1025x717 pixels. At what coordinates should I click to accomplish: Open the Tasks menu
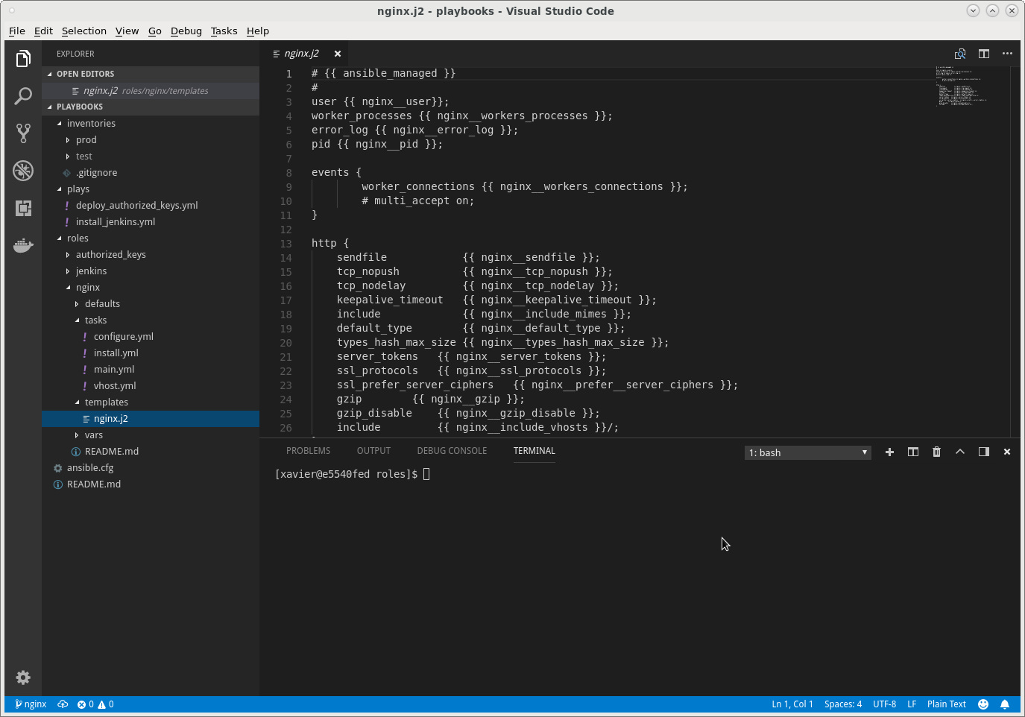tap(224, 31)
